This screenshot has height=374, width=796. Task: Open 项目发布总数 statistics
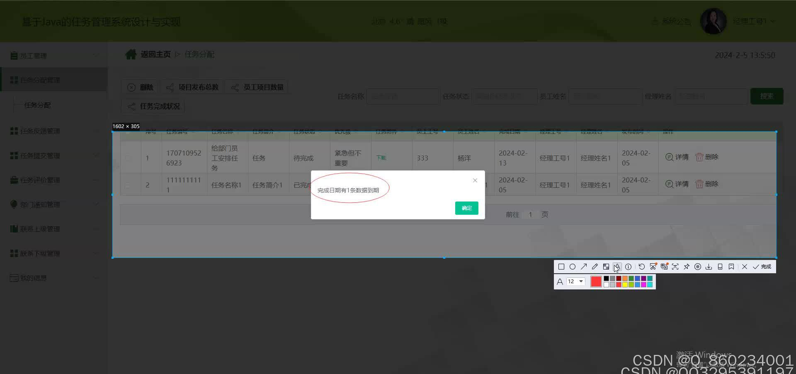(x=192, y=87)
